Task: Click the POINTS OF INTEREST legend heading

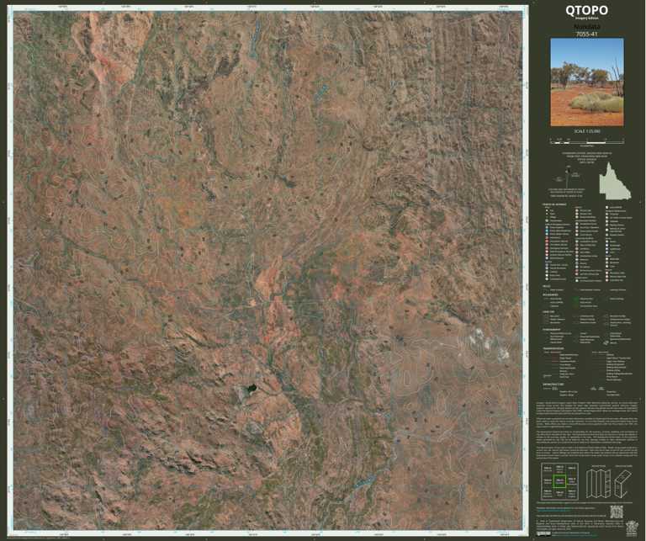Action: pyautogui.click(x=554, y=204)
